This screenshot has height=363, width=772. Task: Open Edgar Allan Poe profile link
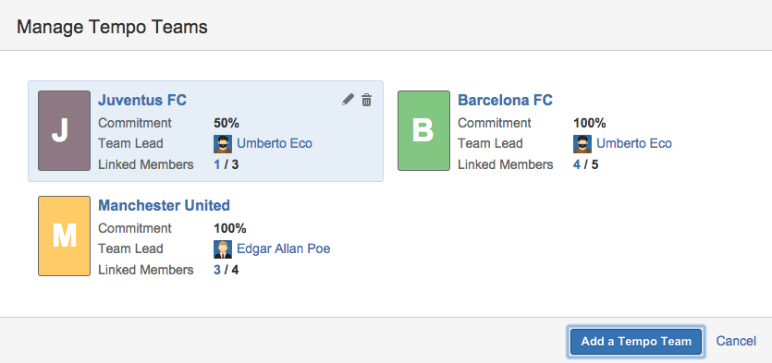tap(284, 248)
